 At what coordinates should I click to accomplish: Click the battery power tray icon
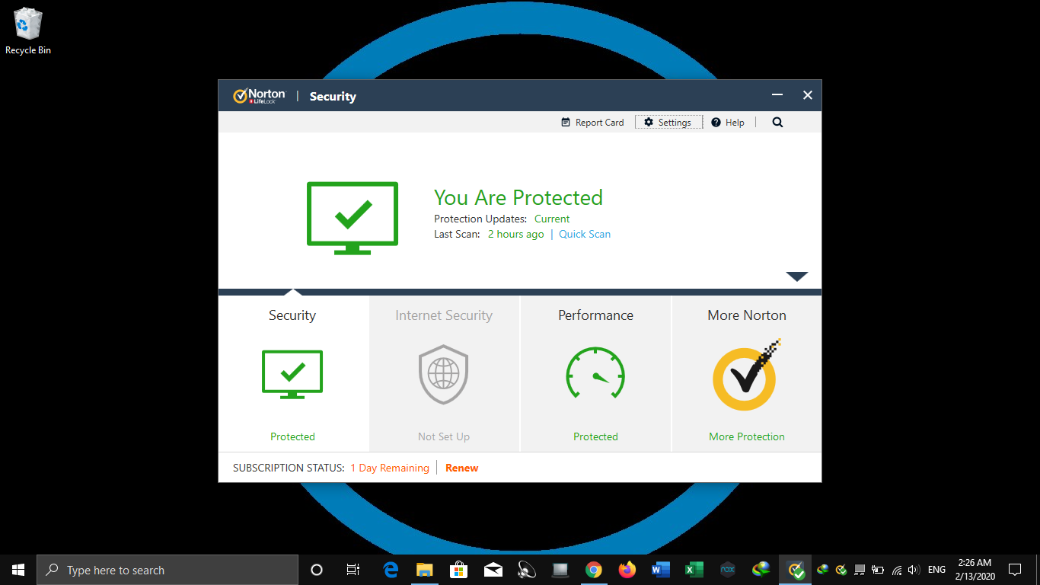[x=878, y=570]
